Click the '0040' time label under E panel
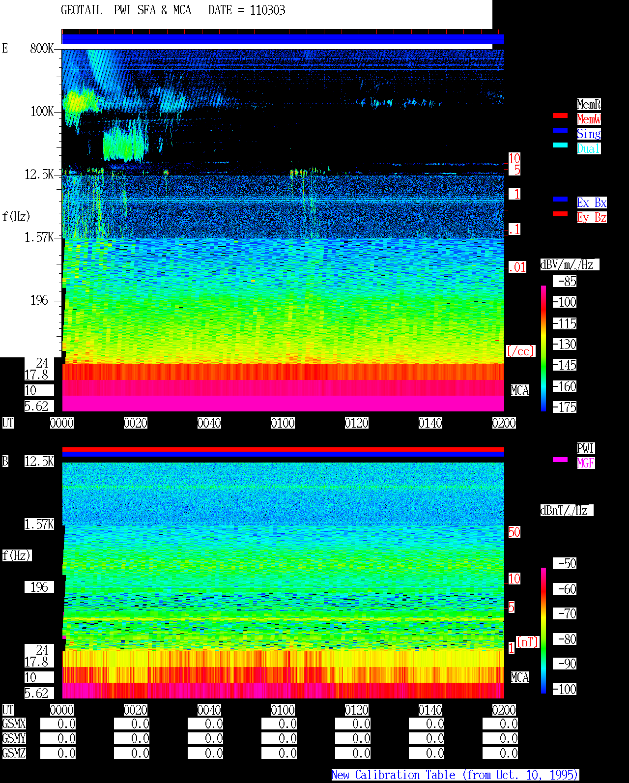Screen dimensions: 629x783 tap(209, 423)
